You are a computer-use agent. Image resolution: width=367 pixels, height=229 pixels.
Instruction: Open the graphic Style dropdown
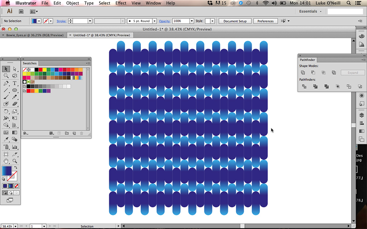click(212, 21)
